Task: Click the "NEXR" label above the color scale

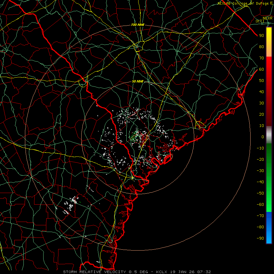Action: click(x=268, y=18)
